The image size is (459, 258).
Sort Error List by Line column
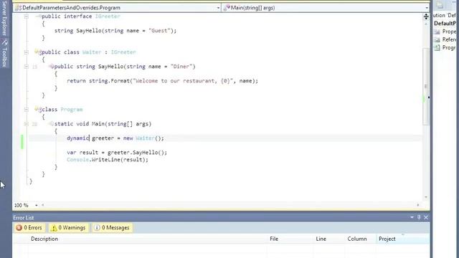(x=328, y=239)
